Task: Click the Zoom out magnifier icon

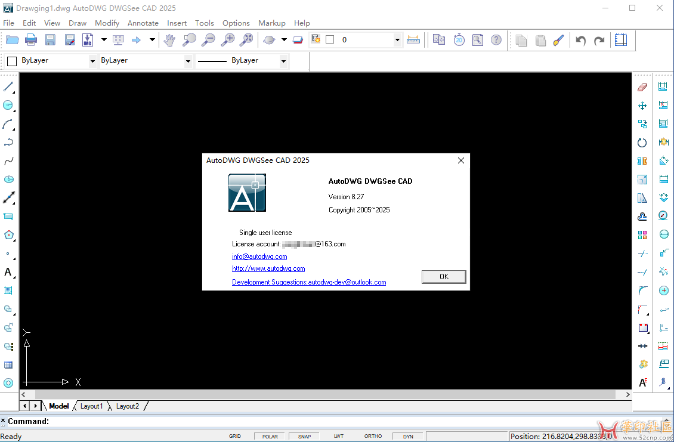Action: pyautogui.click(x=209, y=40)
